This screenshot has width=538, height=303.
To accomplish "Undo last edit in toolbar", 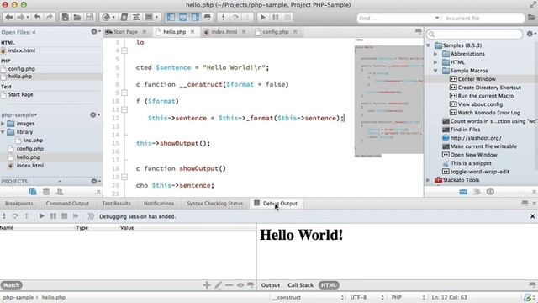I will 37,17.
